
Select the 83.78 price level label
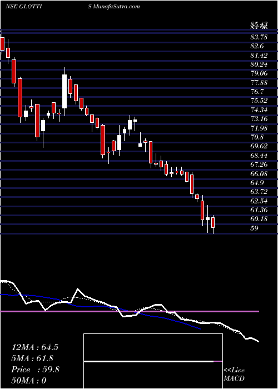[x=259, y=37]
